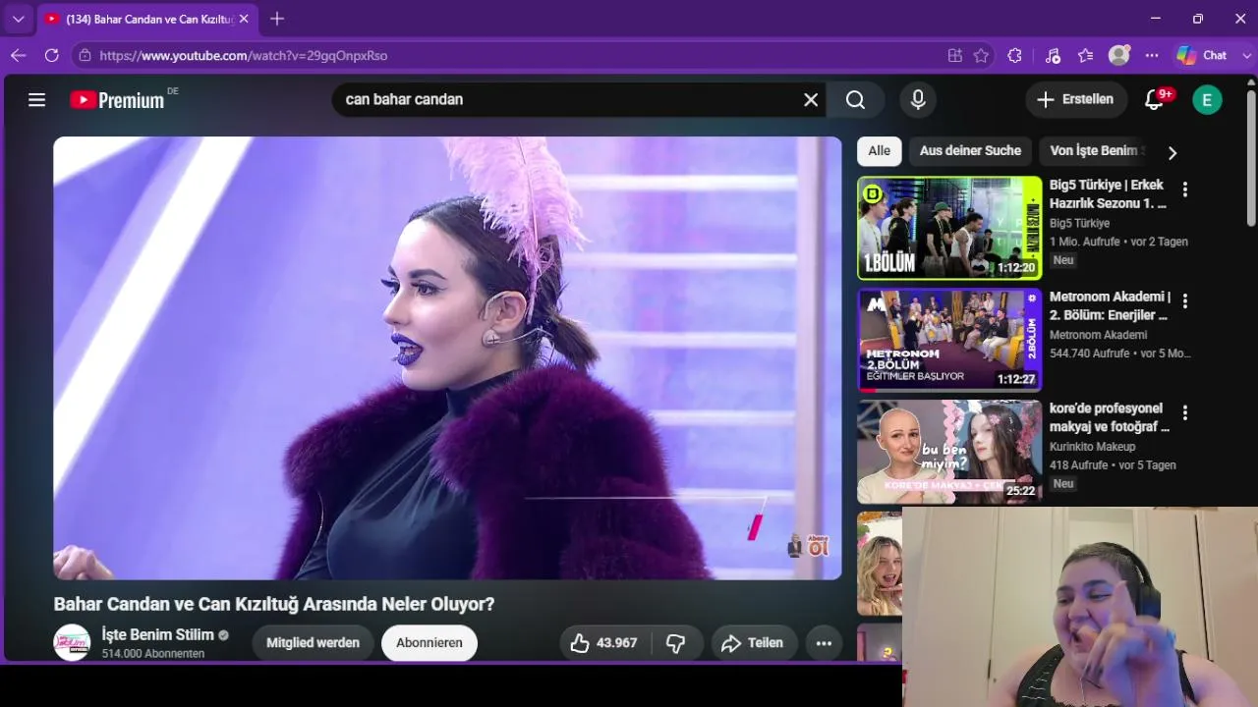The image size is (1258, 707).
Task: Click '514.000 Abonnenten' subscriber count
Action: (x=153, y=654)
